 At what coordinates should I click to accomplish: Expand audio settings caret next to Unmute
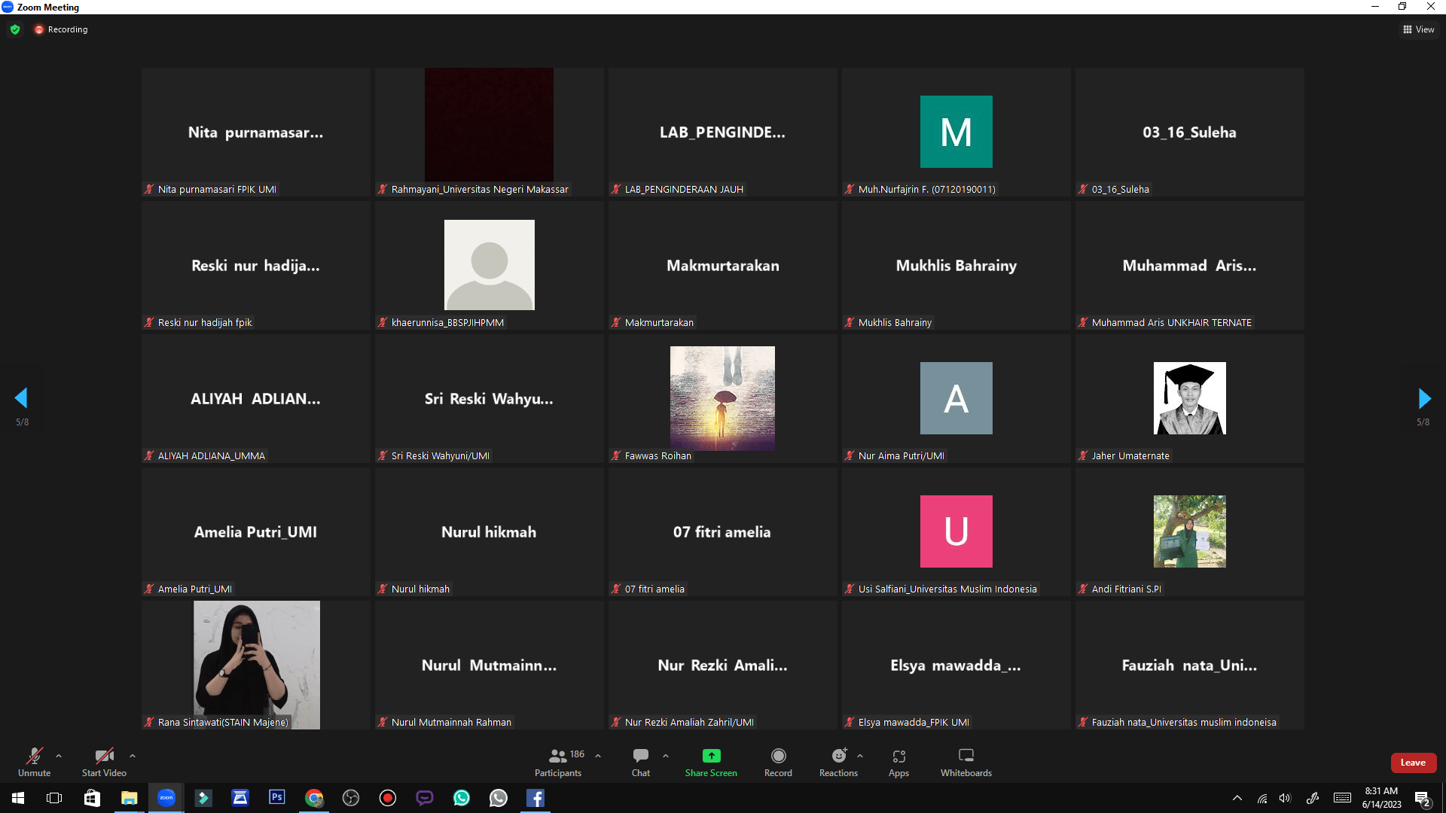[59, 756]
